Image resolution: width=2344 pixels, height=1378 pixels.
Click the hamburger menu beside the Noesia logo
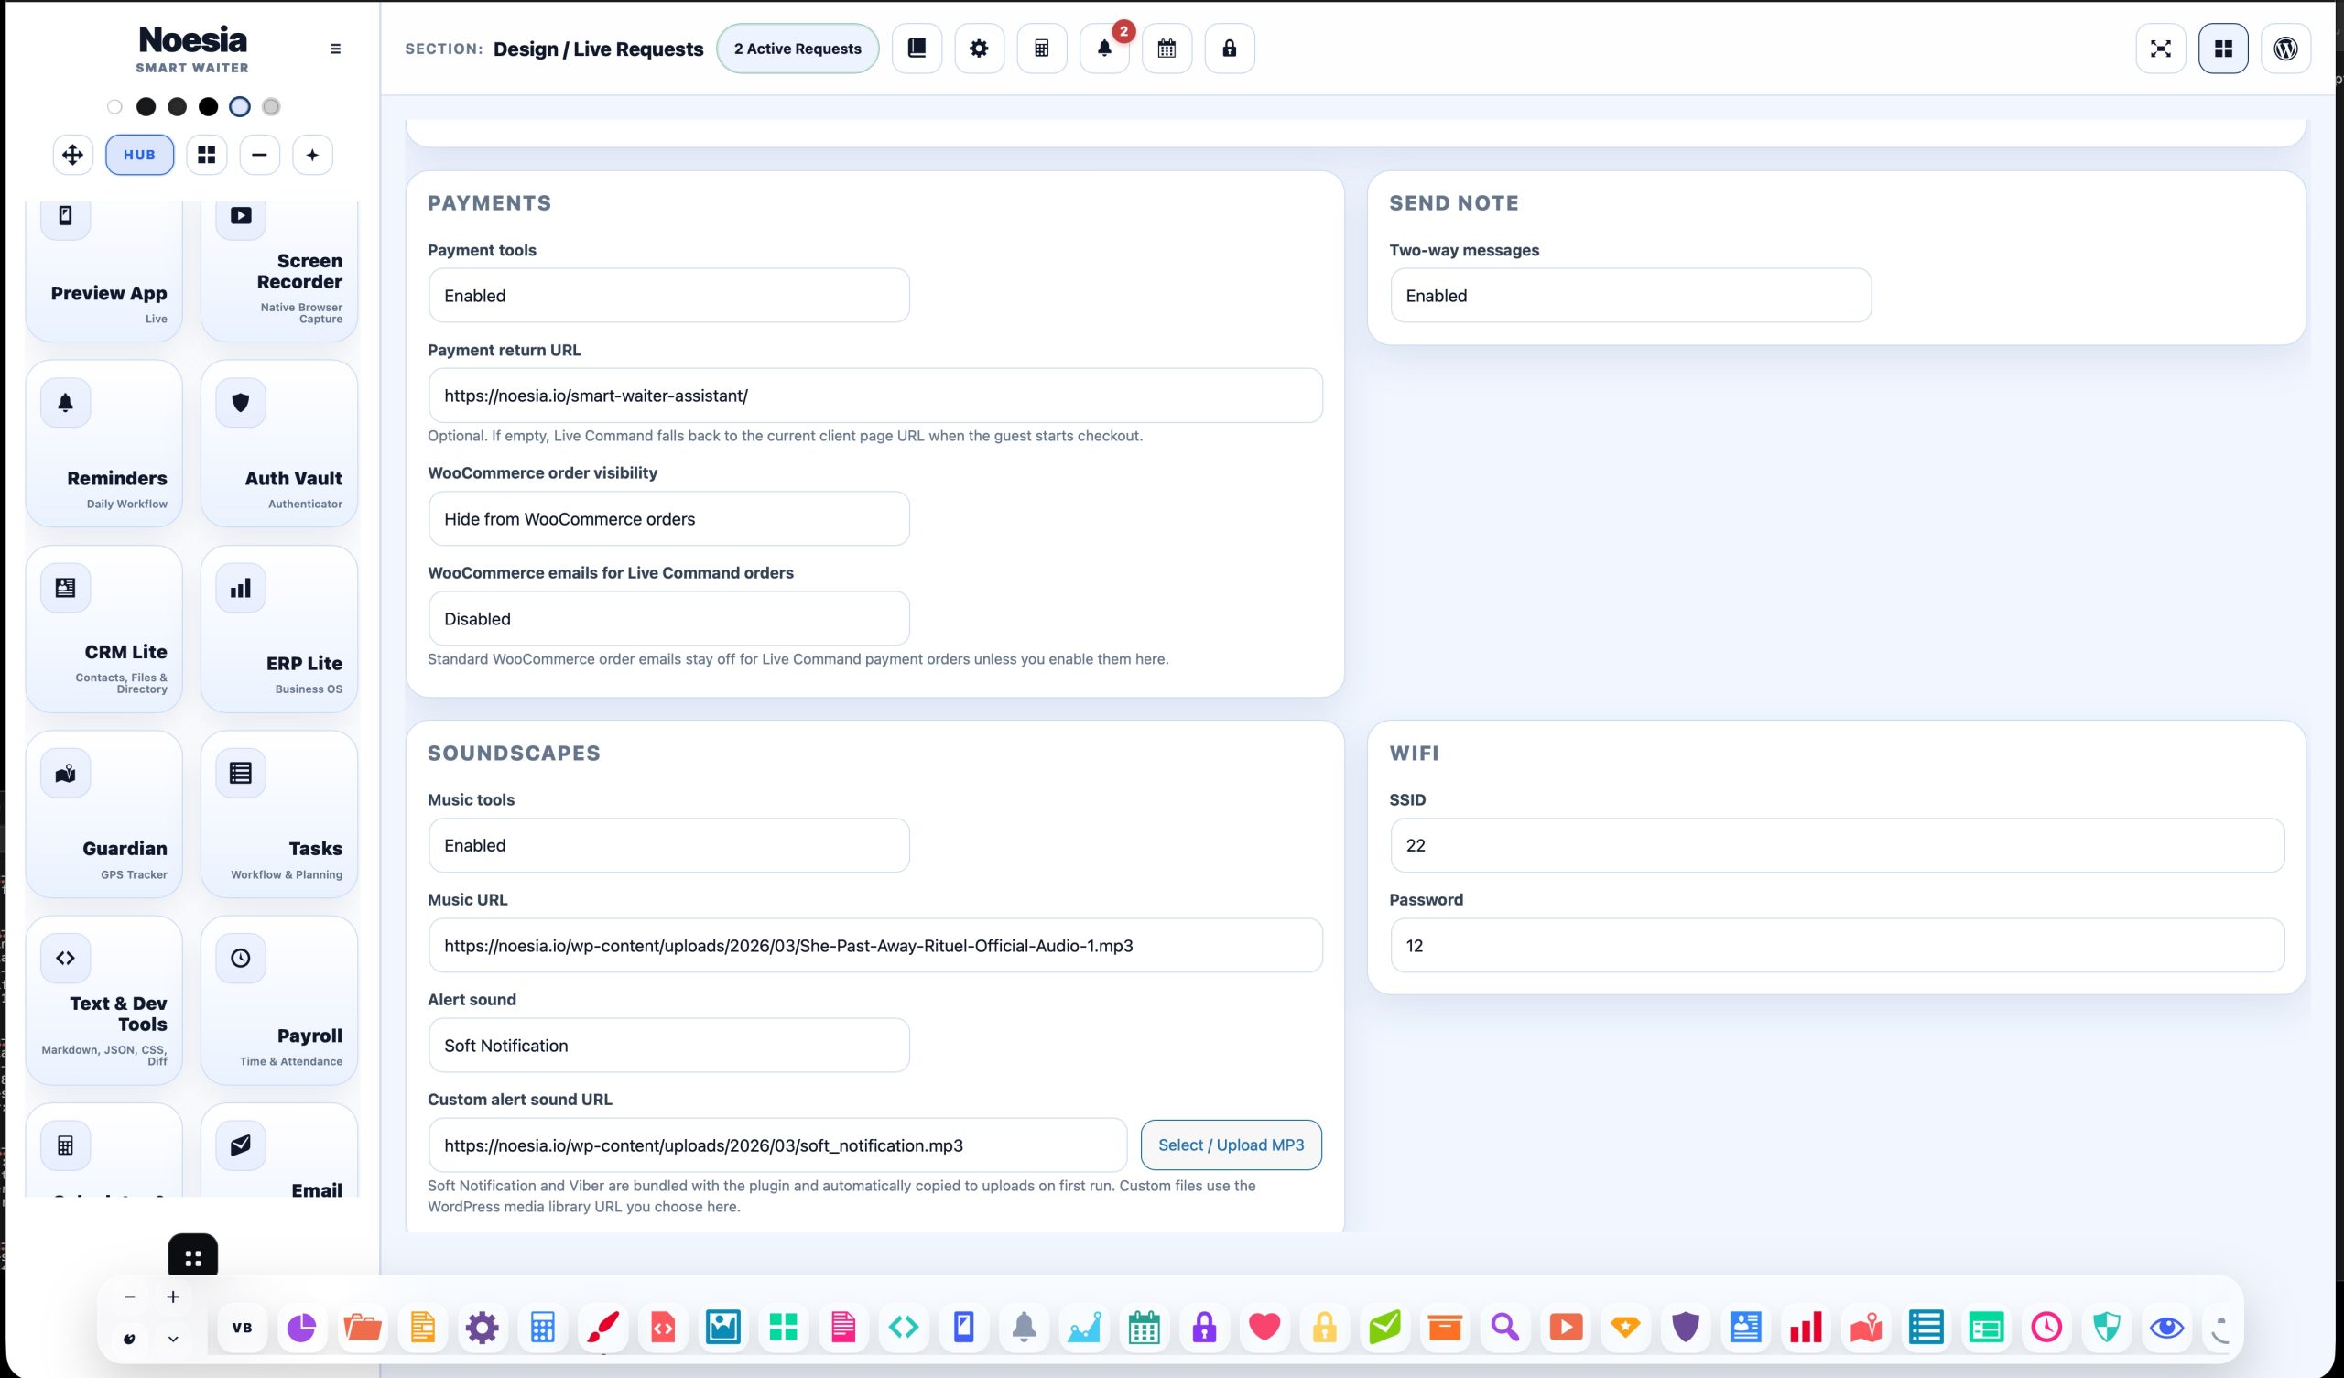coord(336,49)
